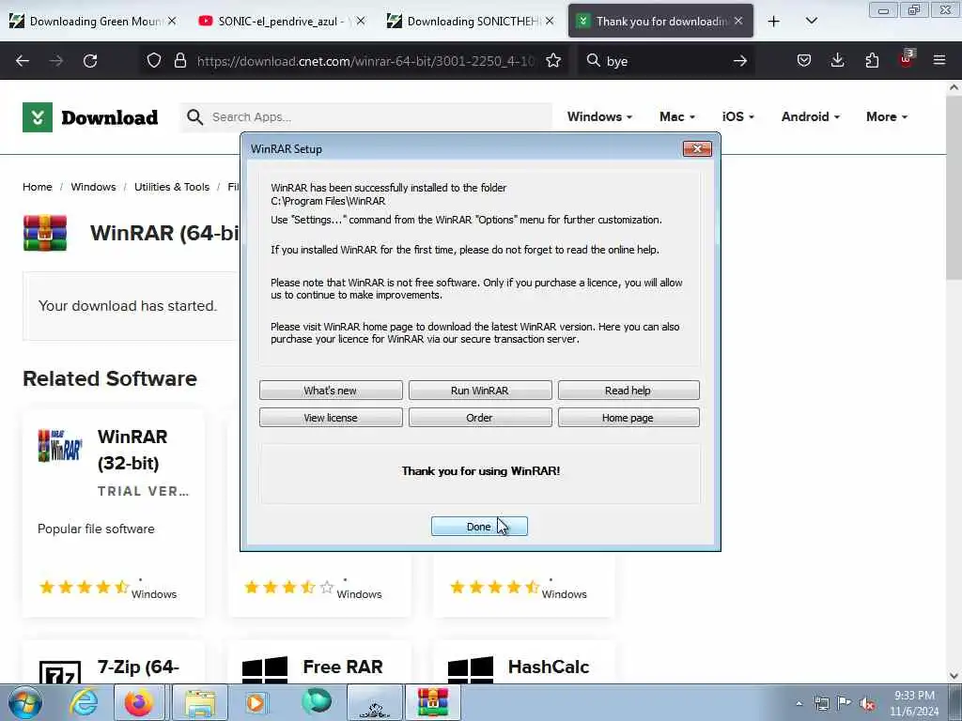Click the WinRAR 32-bit logo thumbnail
Screen dimensions: 962x721
coord(60,445)
